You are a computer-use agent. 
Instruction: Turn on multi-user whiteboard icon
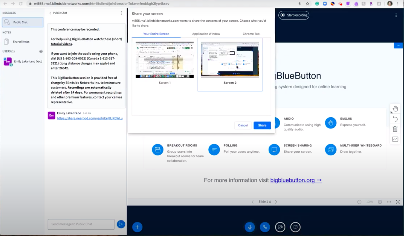395,139
